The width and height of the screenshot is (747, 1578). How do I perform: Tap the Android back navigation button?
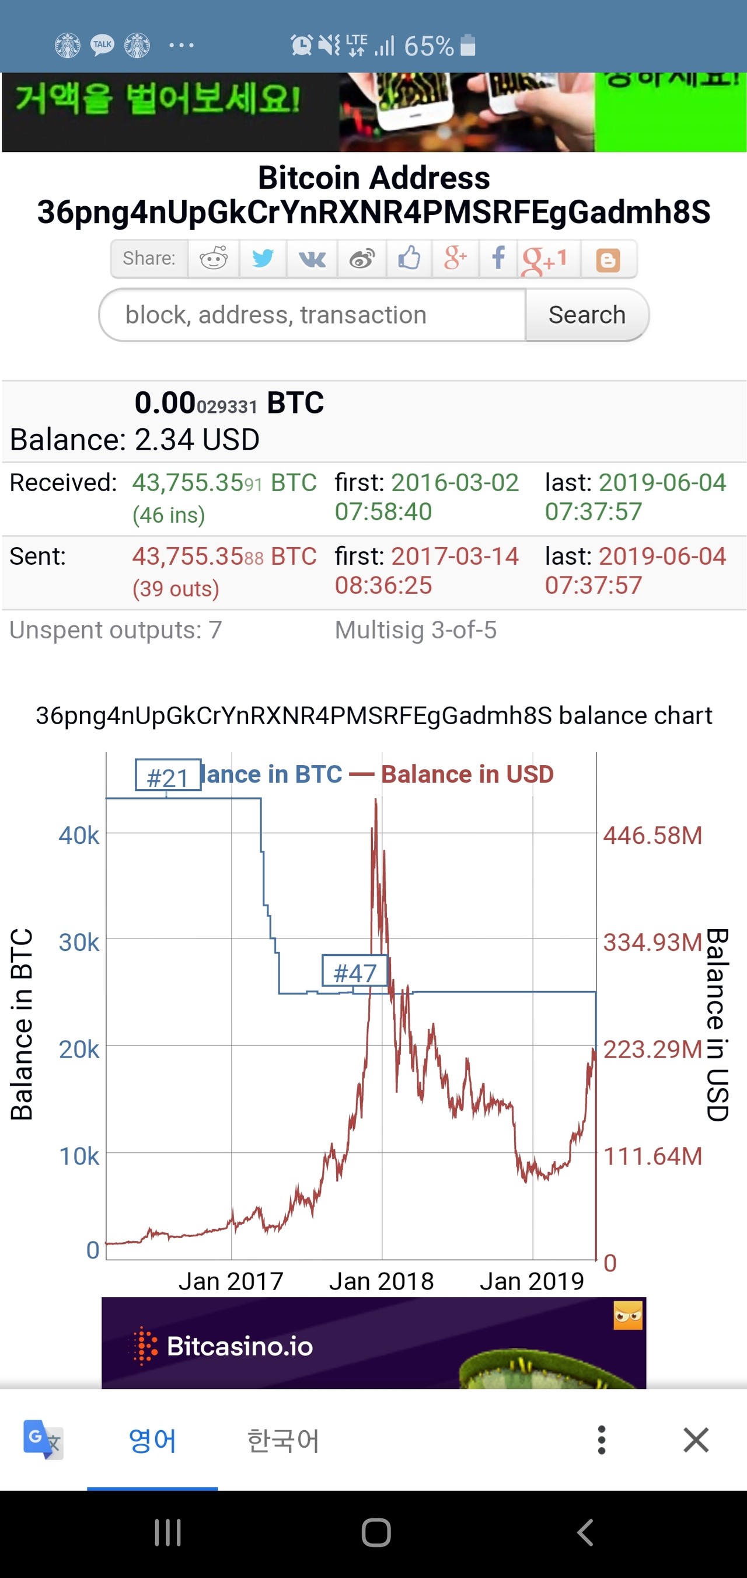pyautogui.click(x=585, y=1532)
